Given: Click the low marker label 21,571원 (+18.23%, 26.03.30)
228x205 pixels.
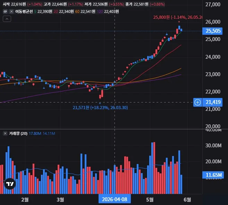Looking at the screenshot, I should pos(100,108).
